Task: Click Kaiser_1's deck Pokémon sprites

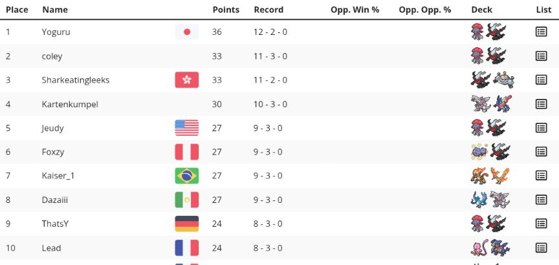Action: coord(488,176)
